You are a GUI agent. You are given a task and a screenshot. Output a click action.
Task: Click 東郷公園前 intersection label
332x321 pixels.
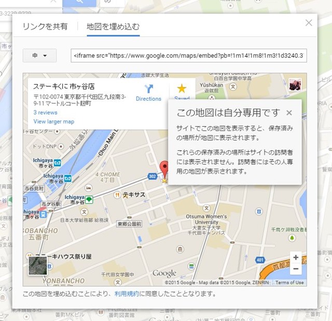pyautogui.click(x=129, y=224)
